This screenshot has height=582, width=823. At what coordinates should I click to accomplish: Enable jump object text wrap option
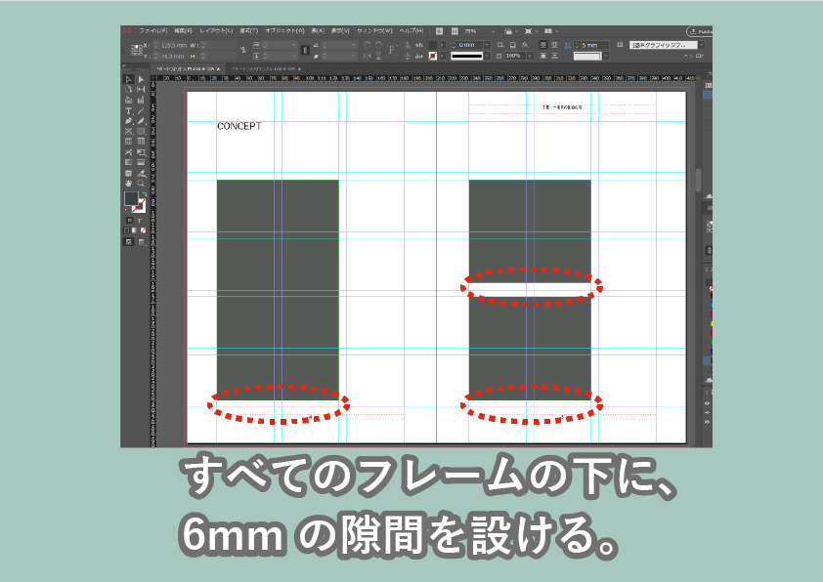554,56
